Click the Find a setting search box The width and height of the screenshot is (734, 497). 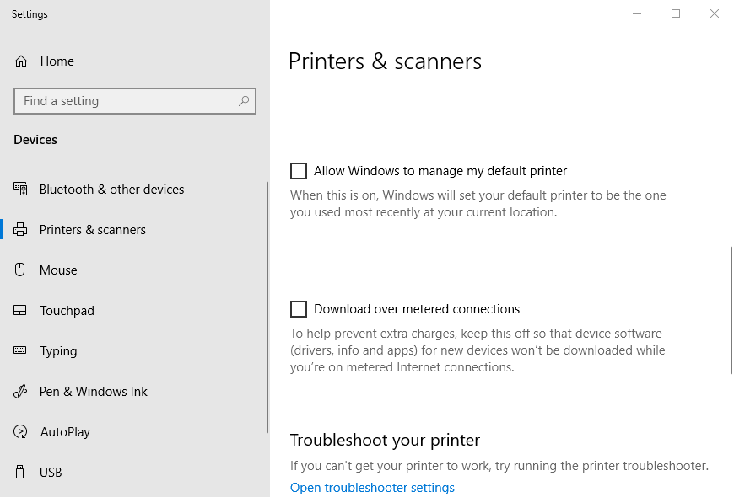click(135, 101)
